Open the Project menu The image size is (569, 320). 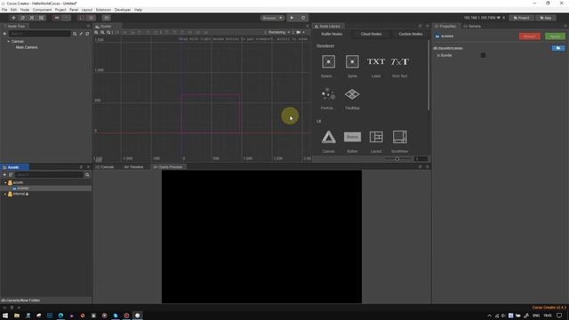click(x=60, y=10)
